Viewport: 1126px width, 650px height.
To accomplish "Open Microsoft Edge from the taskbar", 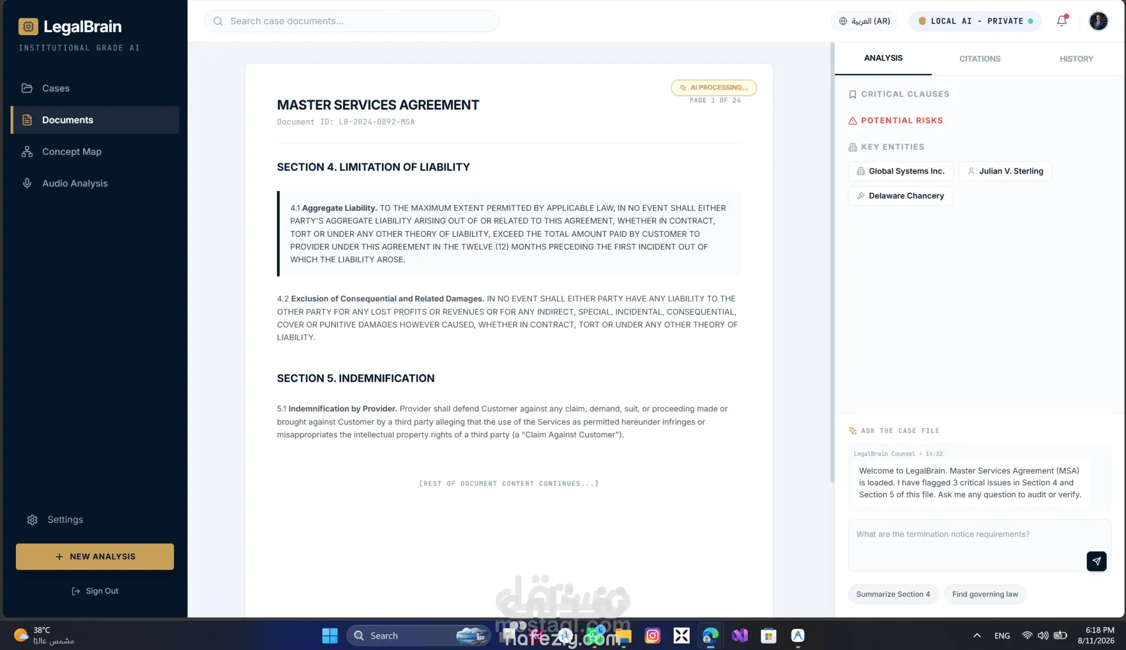I will (x=710, y=635).
